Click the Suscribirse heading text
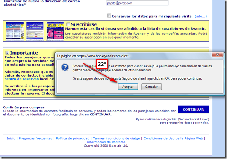 pyautogui.click(x=84, y=24)
